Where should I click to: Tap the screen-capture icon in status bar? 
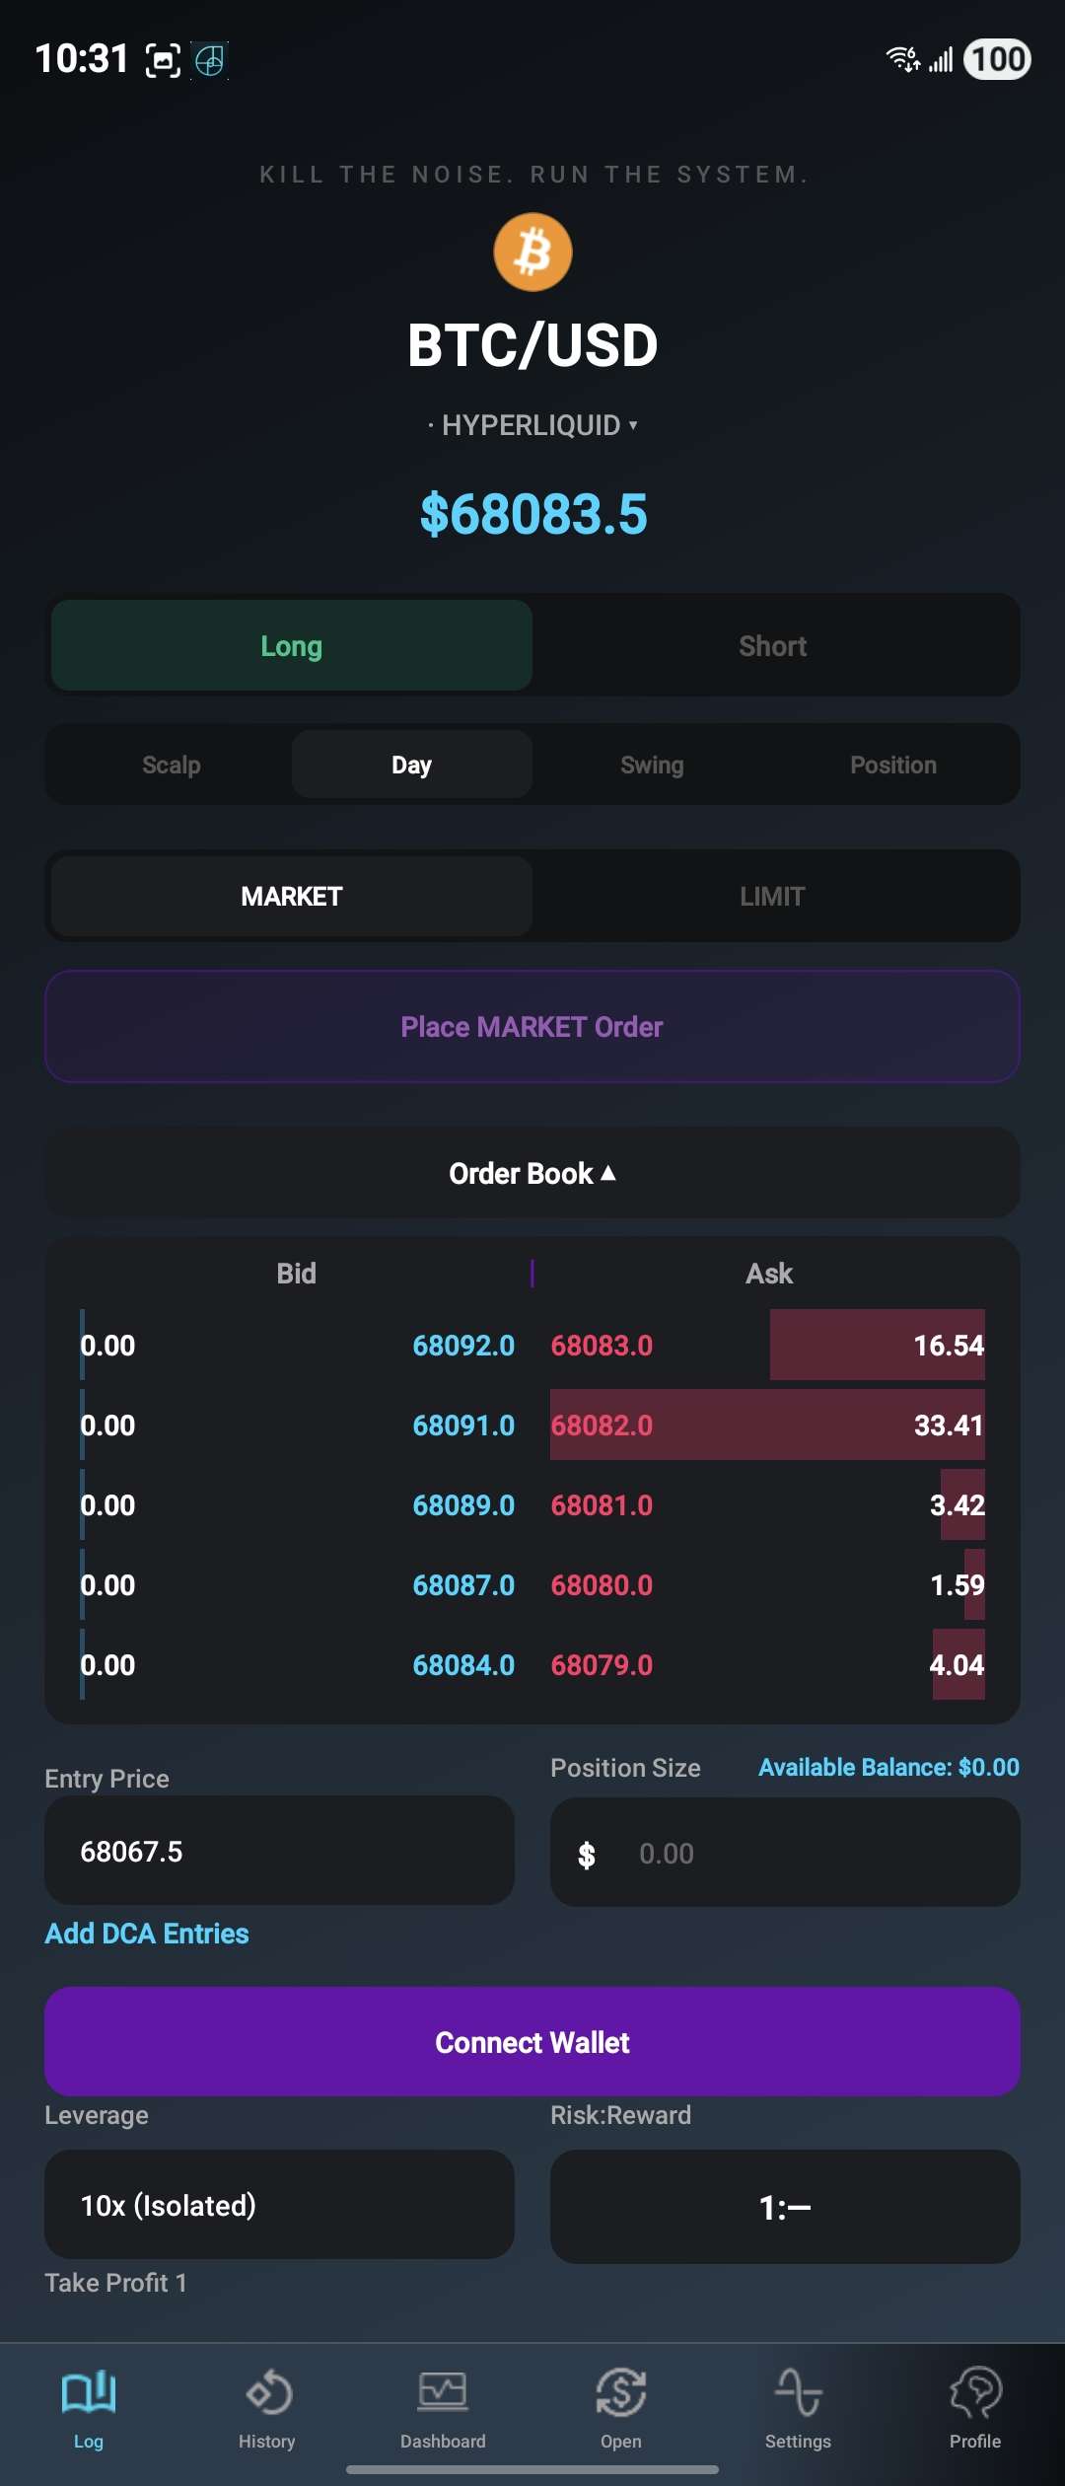tap(161, 58)
